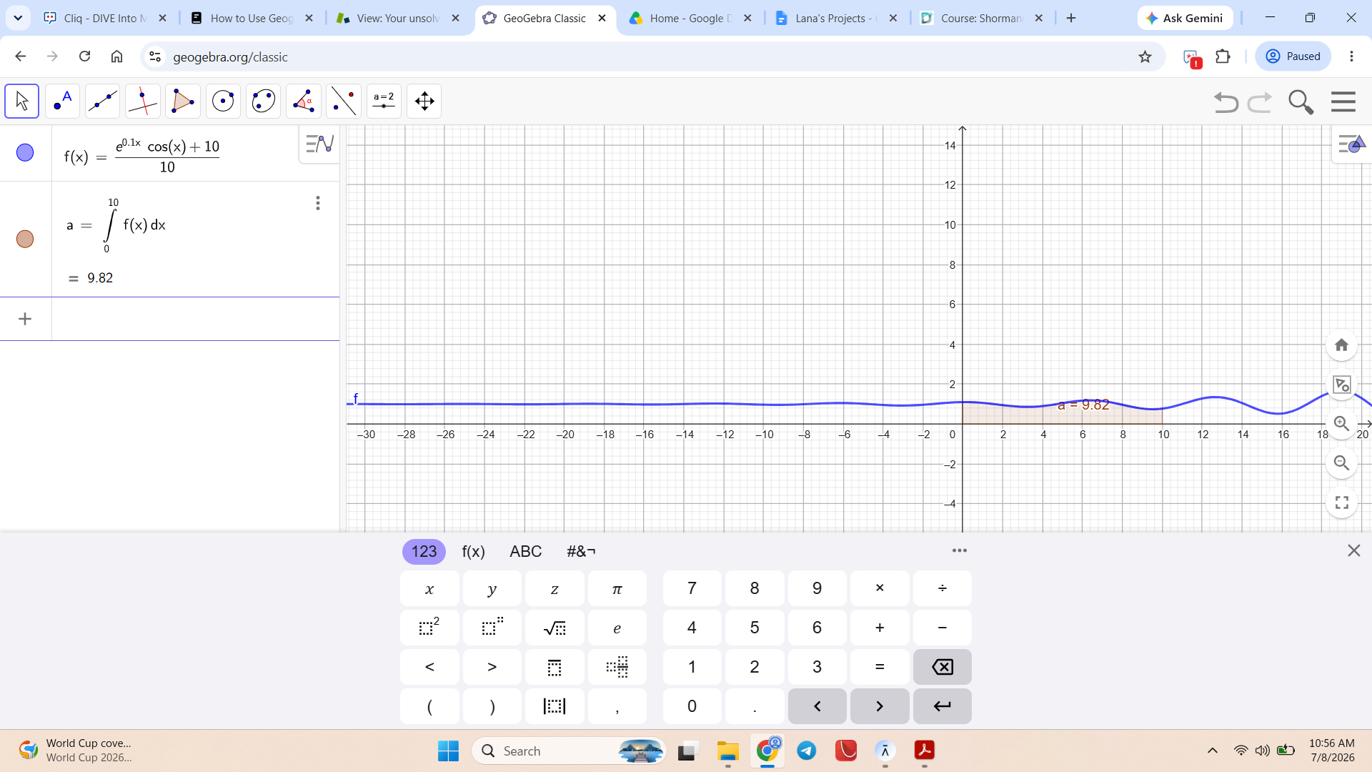The image size is (1372, 772).
Task: Open the Graphics view style bar
Action: point(1351,144)
